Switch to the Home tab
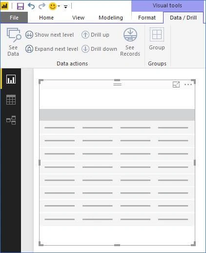Image resolution: width=206 pixels, height=253 pixels. (x=46, y=18)
